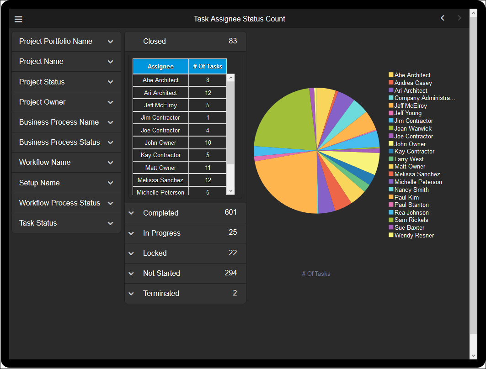This screenshot has width=486, height=369.
Task: Click the forward right arrow icon
Action: pos(459,18)
